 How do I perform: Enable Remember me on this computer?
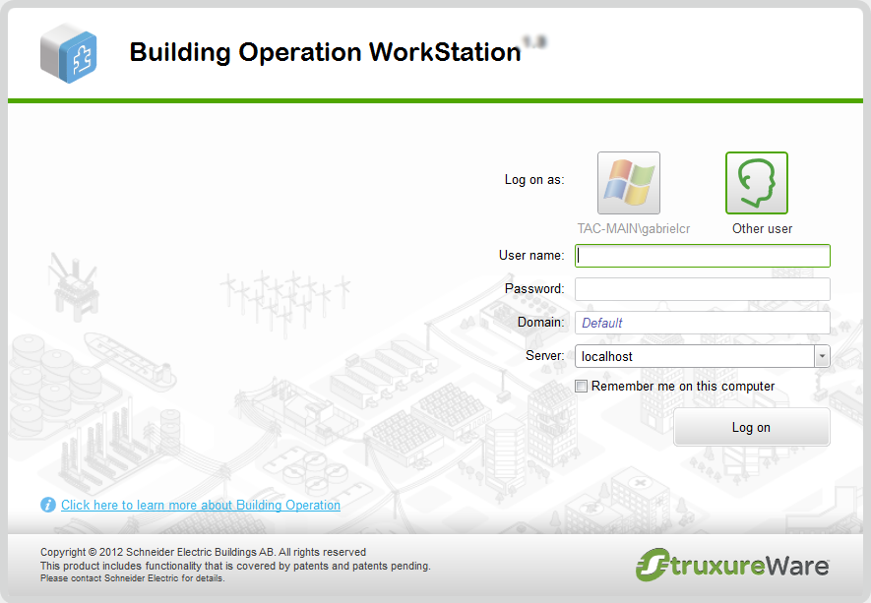[581, 386]
